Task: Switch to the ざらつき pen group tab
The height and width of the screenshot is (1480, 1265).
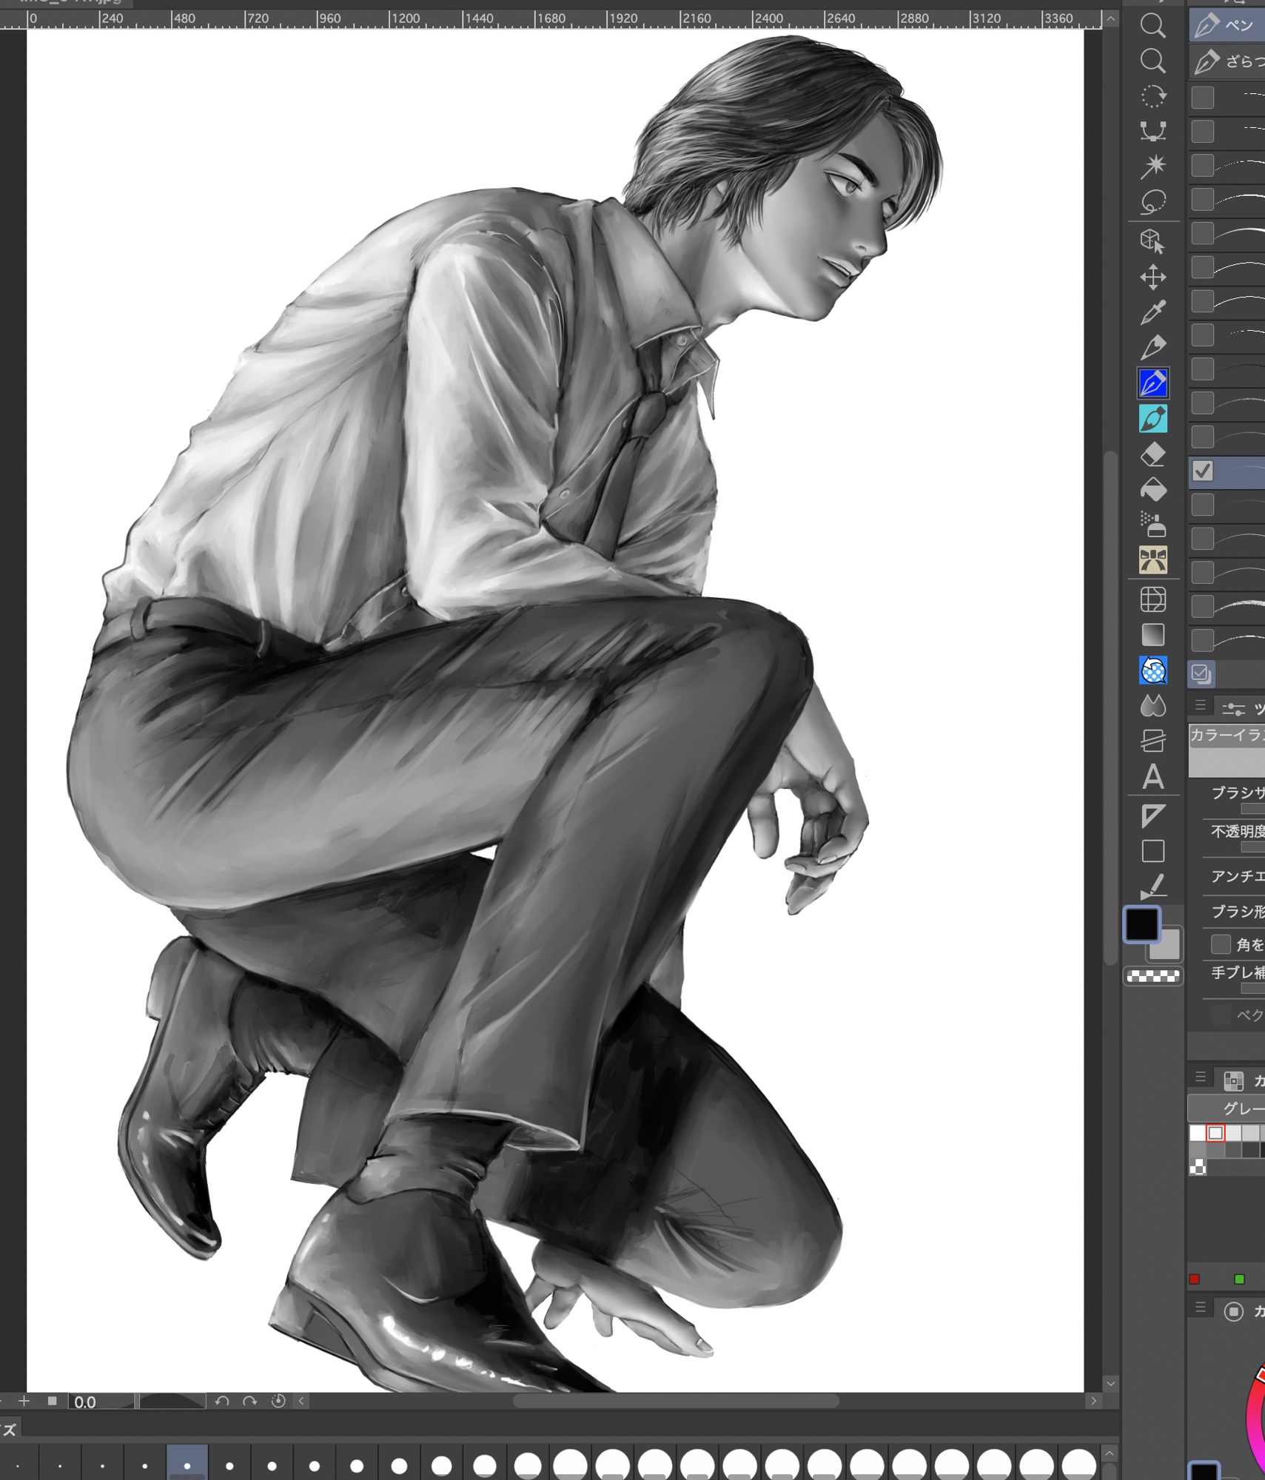Action: pos(1227,61)
